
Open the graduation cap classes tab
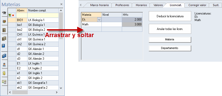tap(4, 13)
